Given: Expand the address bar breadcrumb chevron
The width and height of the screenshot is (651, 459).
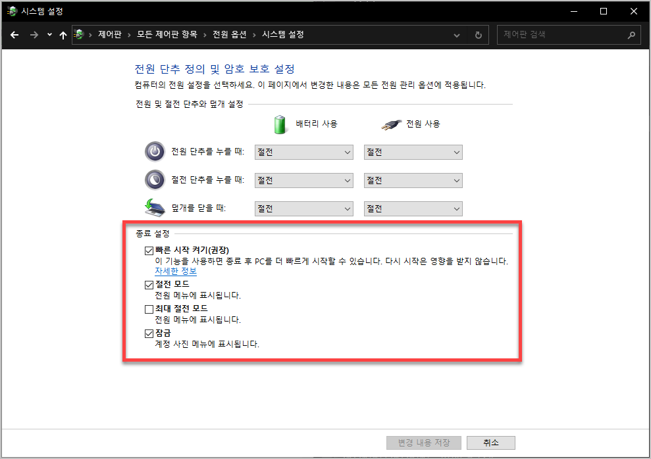Looking at the screenshot, I should click(457, 35).
